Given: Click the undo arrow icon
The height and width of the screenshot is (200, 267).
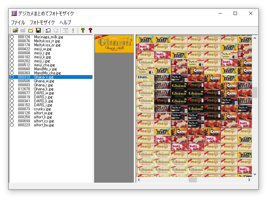Looking at the screenshot, I should pos(48,30).
